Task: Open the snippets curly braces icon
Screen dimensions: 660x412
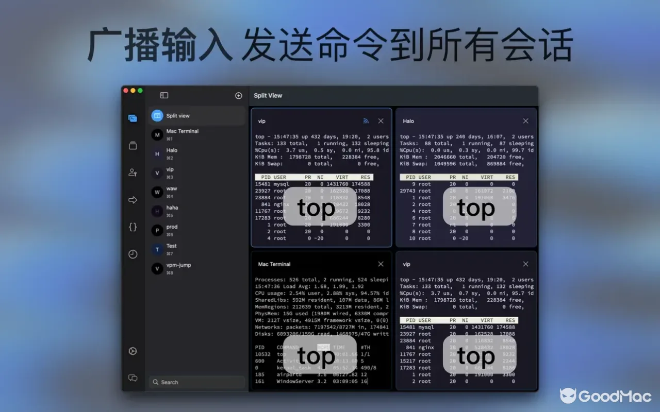Action: coord(133,227)
